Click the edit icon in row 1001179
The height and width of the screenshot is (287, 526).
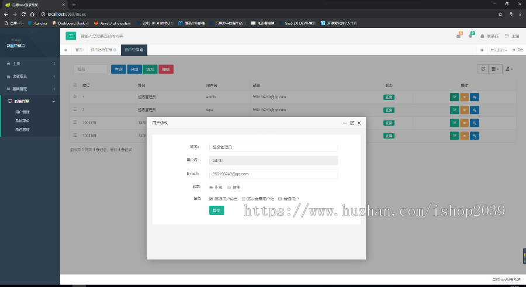pos(454,123)
